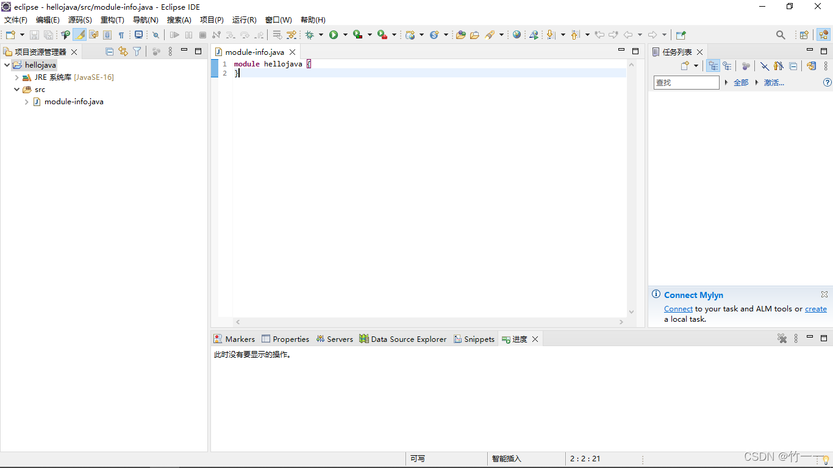Switch to the Servers tab

(x=335, y=339)
